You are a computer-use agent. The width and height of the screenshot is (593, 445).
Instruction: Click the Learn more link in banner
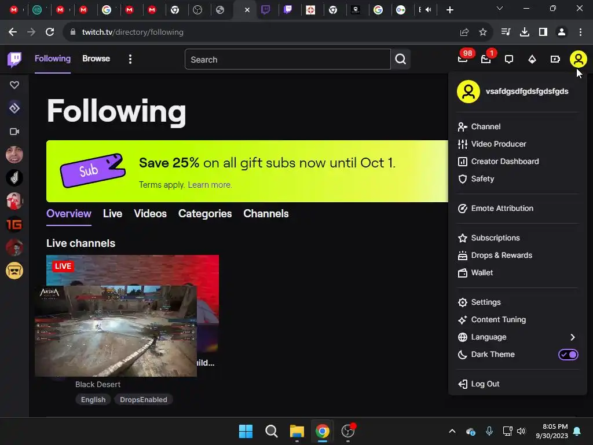click(x=210, y=185)
